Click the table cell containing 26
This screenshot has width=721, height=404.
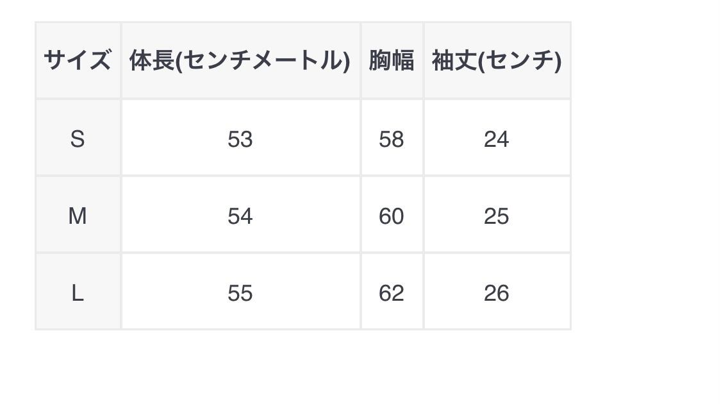click(497, 293)
